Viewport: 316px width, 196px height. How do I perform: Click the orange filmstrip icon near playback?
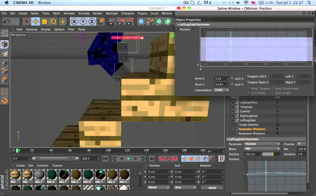221,159
